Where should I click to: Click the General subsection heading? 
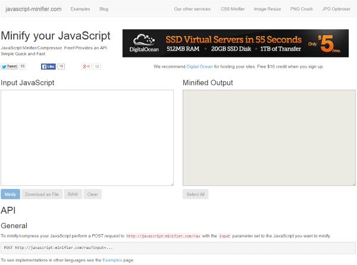coord(14,226)
